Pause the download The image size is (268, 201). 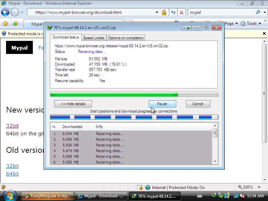[162, 104]
